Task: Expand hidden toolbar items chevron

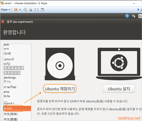Action: click(x=138, y=10)
